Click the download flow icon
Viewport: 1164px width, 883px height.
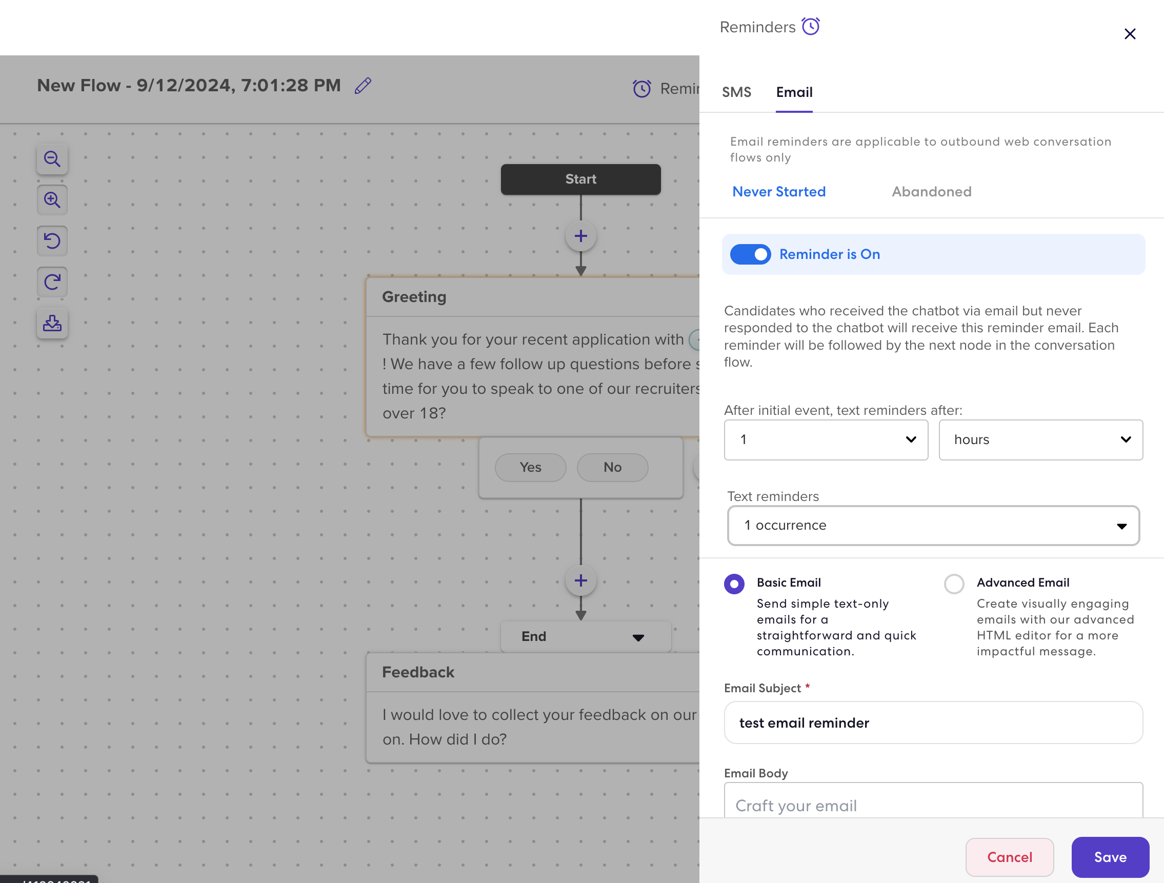coord(52,323)
